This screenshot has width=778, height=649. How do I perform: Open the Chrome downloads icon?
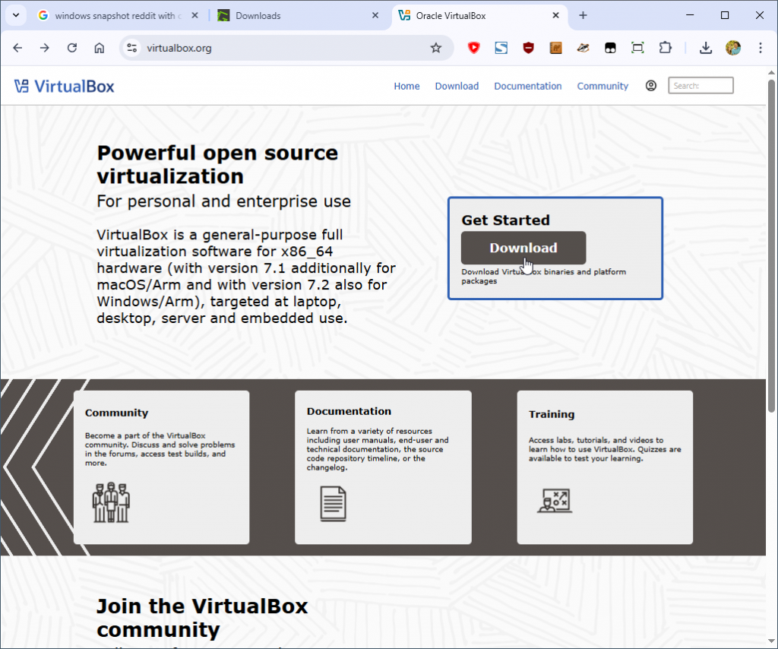coord(706,48)
